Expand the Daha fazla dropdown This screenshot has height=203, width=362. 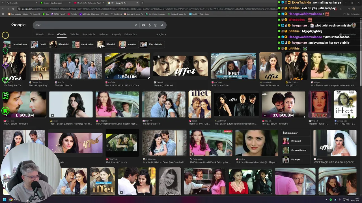131,34
